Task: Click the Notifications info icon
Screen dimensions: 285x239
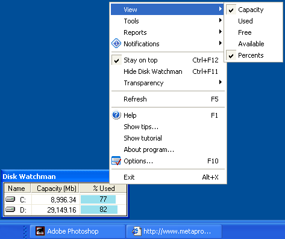Action: (116, 43)
